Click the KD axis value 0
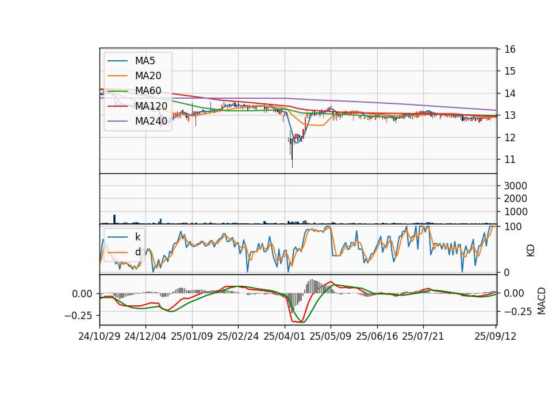Viewport: 552px width, 396px height. pyautogui.click(x=507, y=272)
